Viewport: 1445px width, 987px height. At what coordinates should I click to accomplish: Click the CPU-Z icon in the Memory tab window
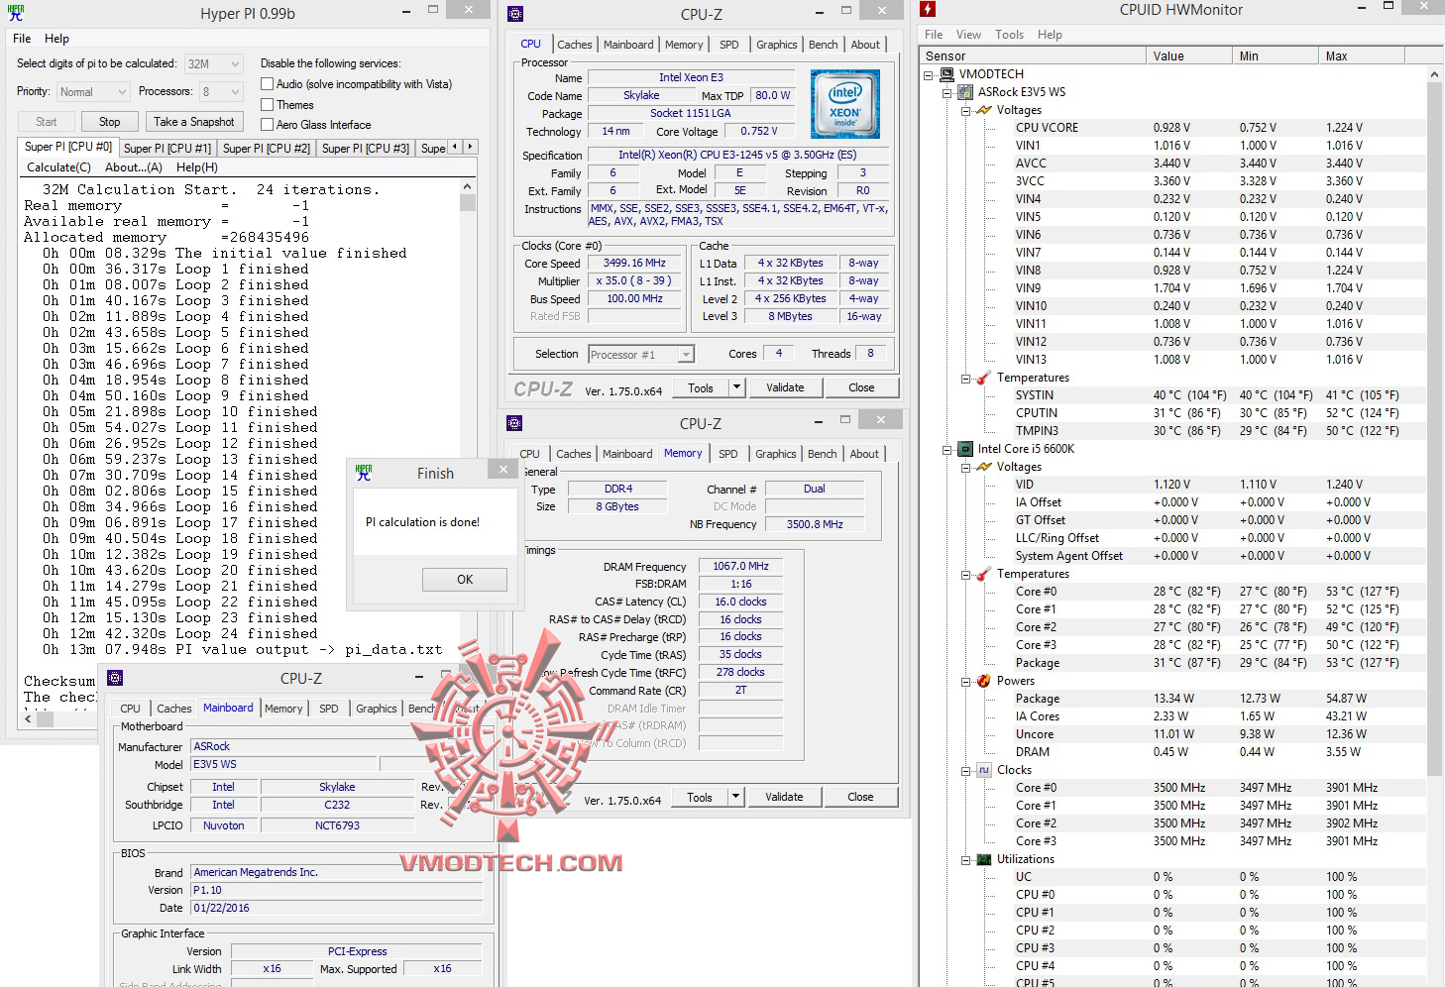(x=514, y=423)
